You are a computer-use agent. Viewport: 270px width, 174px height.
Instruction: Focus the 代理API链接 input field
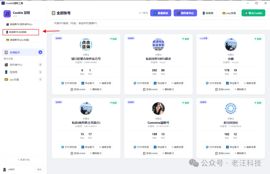[x=158, y=23]
